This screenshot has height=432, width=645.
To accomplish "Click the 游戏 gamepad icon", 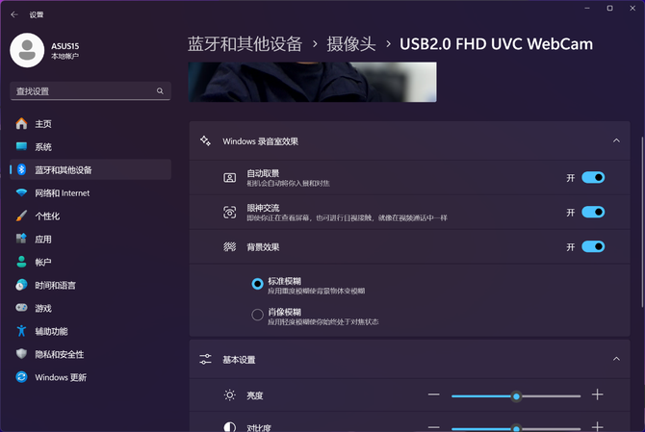I will (21, 308).
